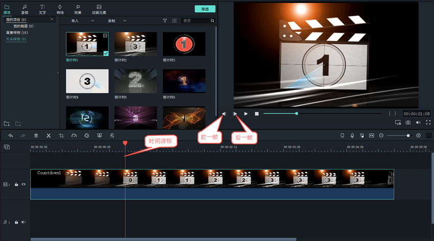This screenshot has height=241, width=434.
Task: Switch to the 文字 text tab
Action: pos(42,9)
